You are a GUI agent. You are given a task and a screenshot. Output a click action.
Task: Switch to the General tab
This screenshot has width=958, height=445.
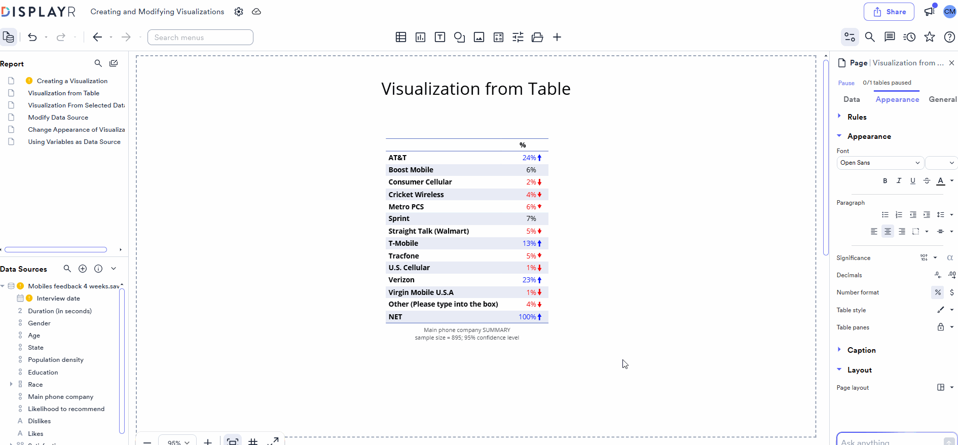943,99
